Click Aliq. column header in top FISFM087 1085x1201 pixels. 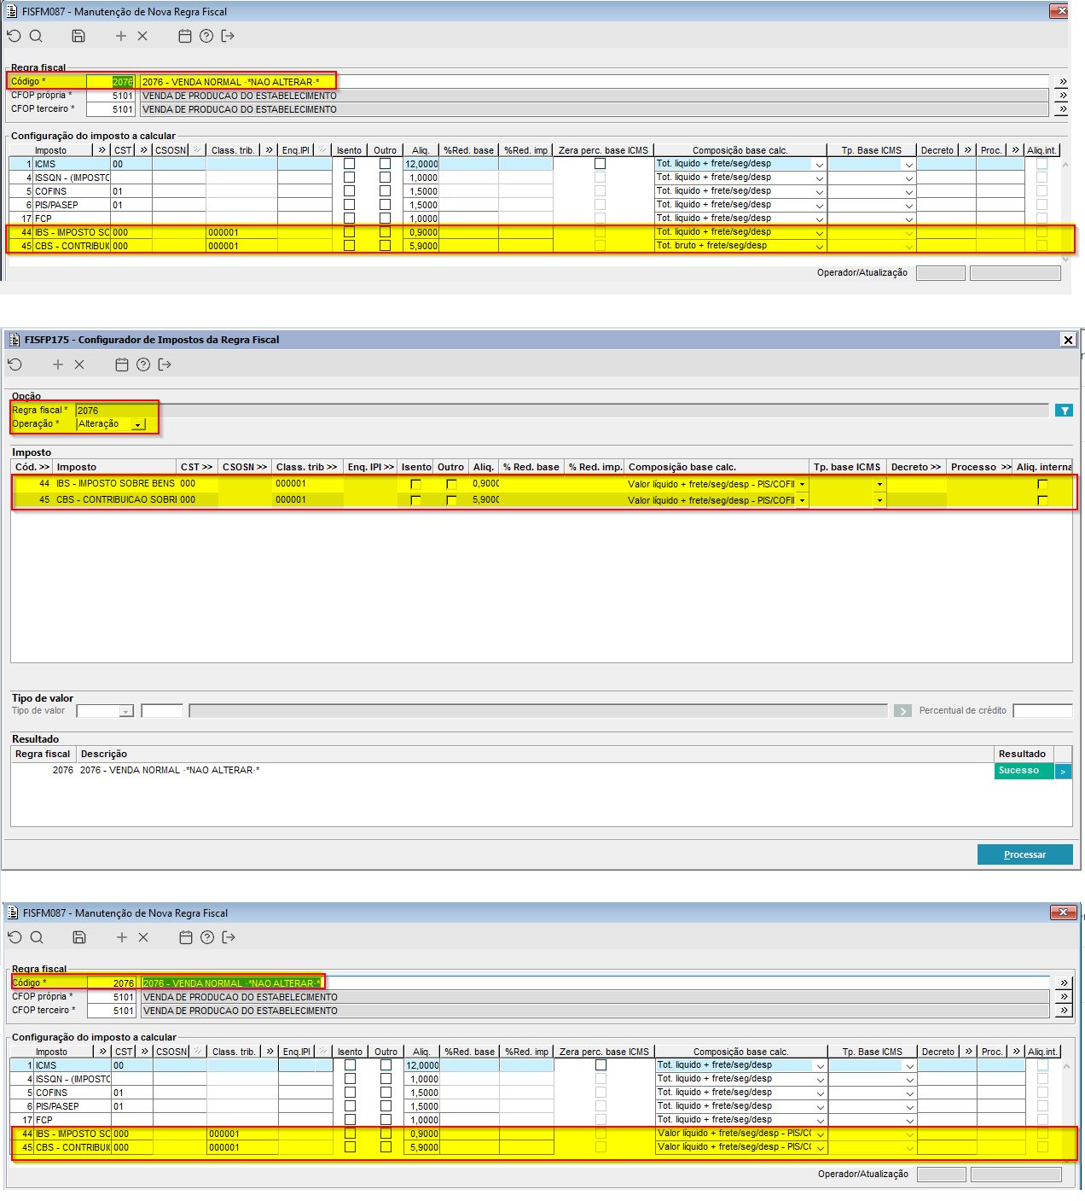coord(421,150)
